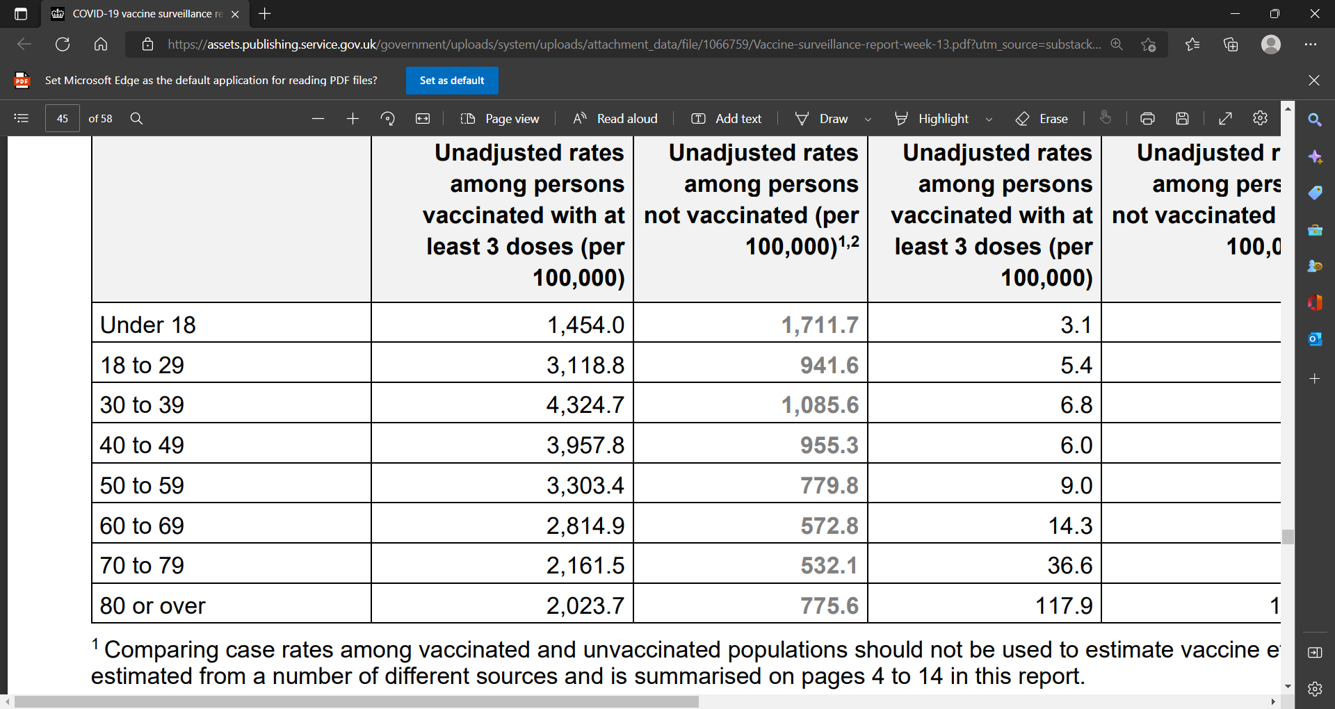
Task: Select the Erase tool
Action: pos(1042,119)
